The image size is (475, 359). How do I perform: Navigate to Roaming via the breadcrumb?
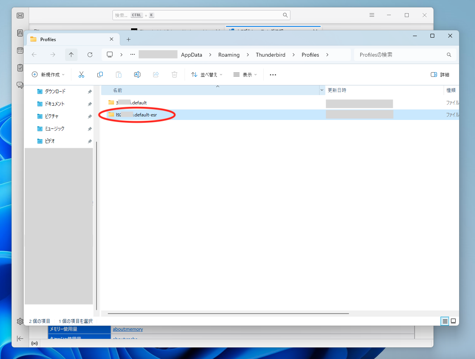[x=228, y=55]
